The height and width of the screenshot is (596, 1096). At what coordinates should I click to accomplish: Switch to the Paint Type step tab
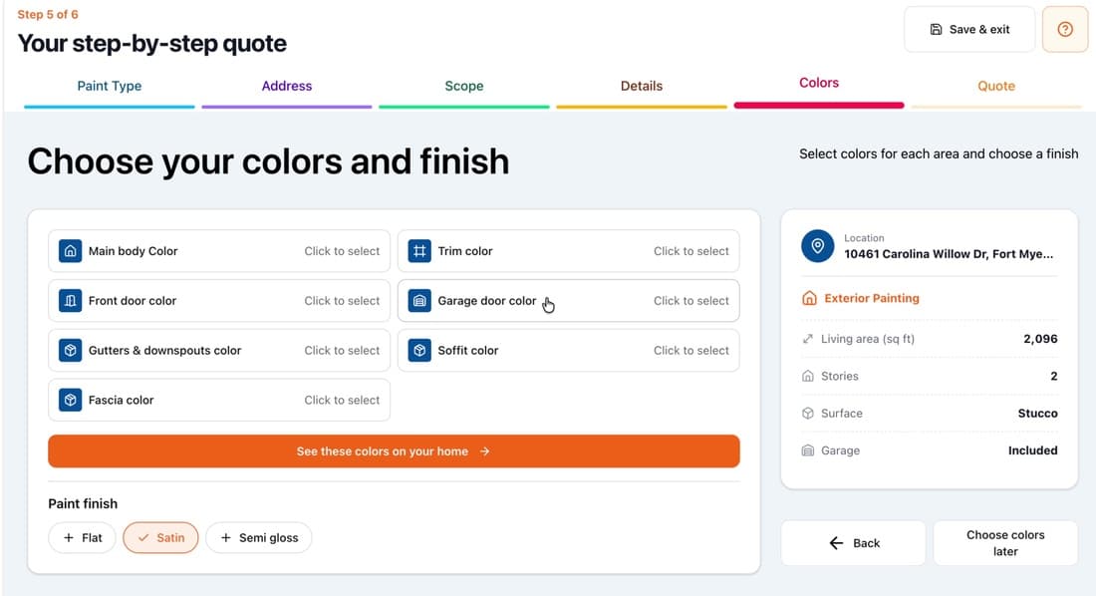pos(109,86)
